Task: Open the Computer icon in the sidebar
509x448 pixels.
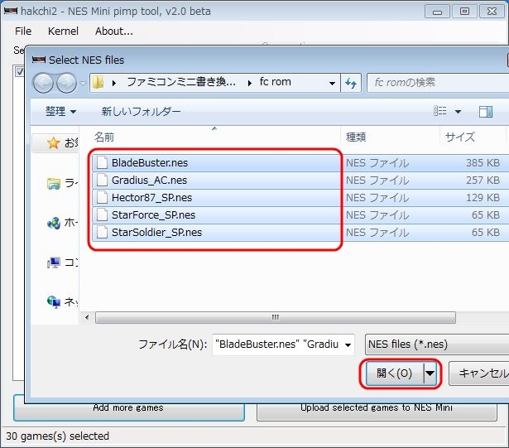Action: [54, 263]
